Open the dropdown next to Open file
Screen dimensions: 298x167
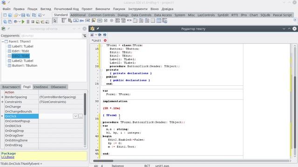pos(20,15)
